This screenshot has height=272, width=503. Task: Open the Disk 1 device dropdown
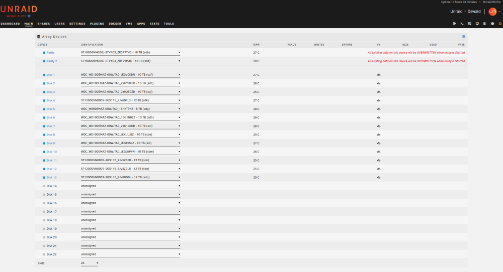point(130,75)
